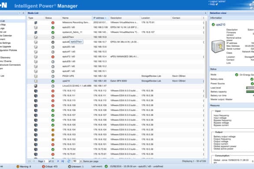Click the gear icon atop left navigation panel
The height and width of the screenshot is (169, 254).
pyautogui.click(x=23, y=13)
